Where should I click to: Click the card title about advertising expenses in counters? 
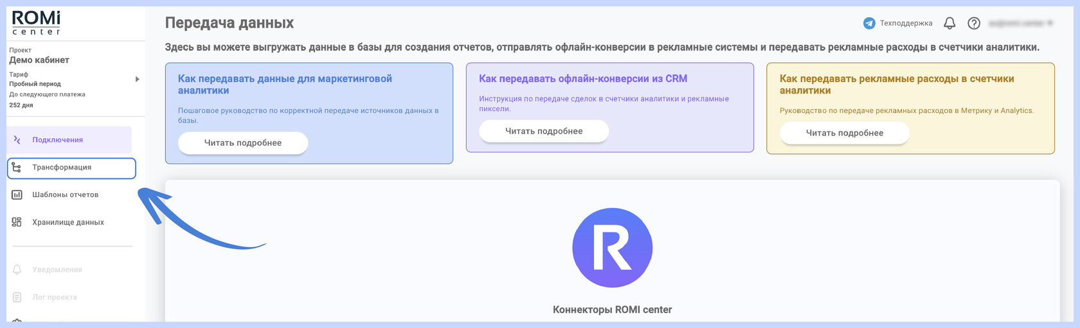(897, 85)
